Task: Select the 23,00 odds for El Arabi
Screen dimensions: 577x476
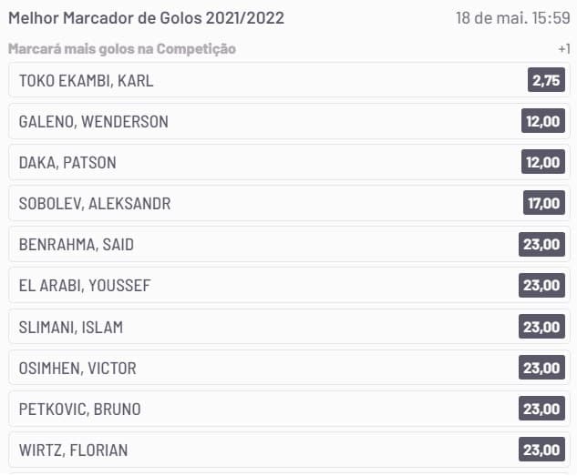Action: (x=541, y=285)
